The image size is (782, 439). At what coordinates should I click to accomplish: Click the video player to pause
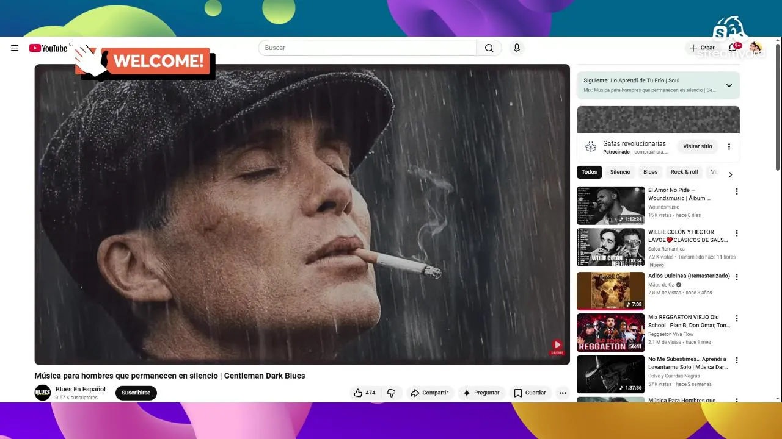tap(302, 215)
